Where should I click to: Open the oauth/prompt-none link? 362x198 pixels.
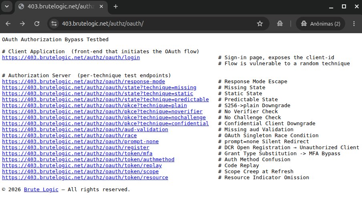point(80,141)
